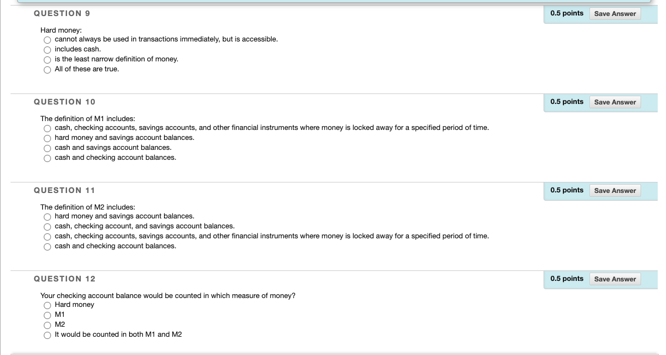Choose "M1" as Question 12 answer
Viewport: 666px width, 355px height.
[x=47, y=315]
